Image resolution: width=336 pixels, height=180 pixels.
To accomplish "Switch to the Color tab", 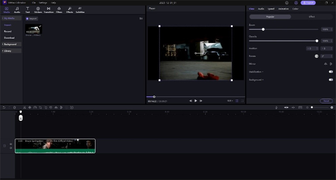I will (x=295, y=9).
